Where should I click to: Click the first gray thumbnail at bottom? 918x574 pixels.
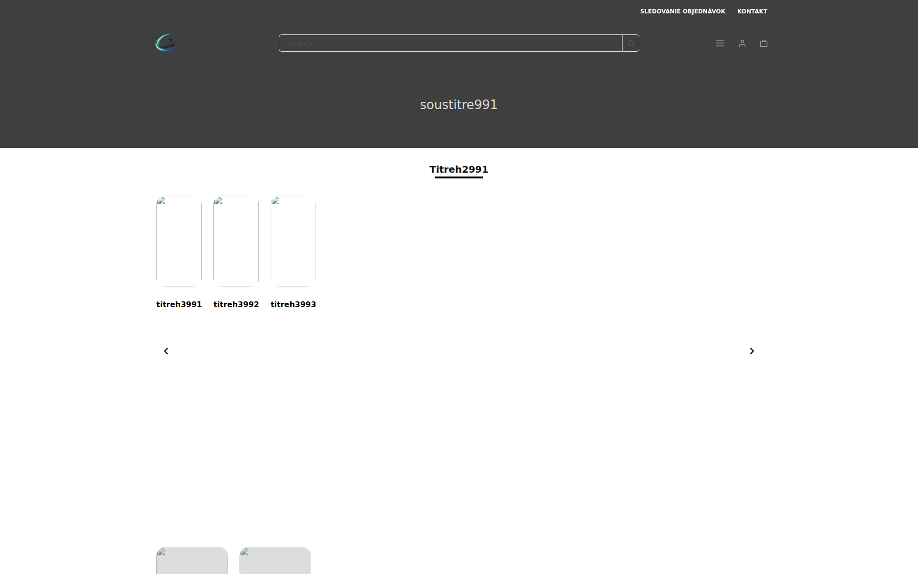point(192,561)
